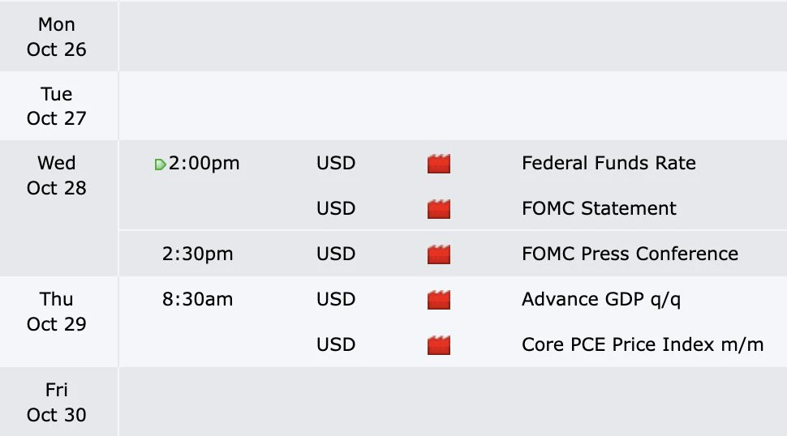Select the Fri Oct 30 date cell
This screenshot has width=787, height=436.
tap(58, 401)
